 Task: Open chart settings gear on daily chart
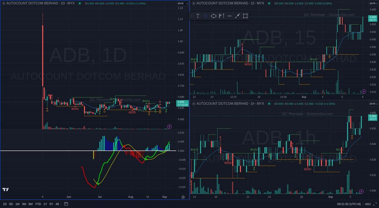[183, 197]
